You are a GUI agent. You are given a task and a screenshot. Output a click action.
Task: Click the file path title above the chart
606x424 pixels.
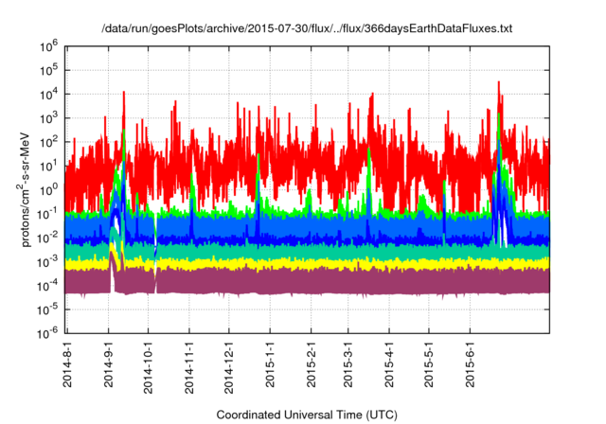(307, 28)
